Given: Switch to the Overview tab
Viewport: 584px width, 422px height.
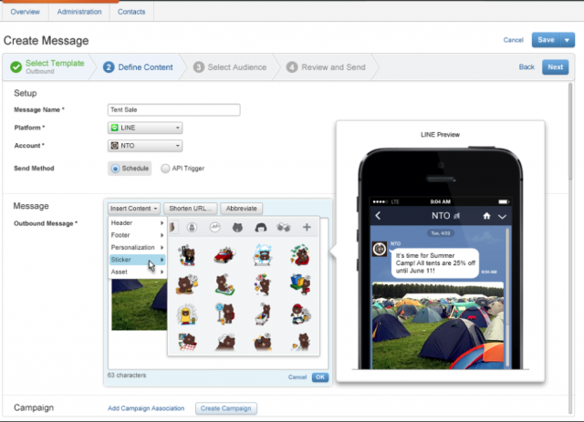Looking at the screenshot, I should pos(25,12).
